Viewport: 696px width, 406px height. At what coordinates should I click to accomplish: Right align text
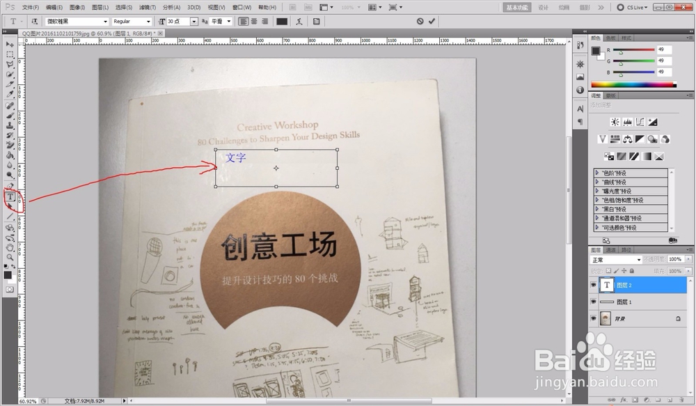pyautogui.click(x=264, y=21)
